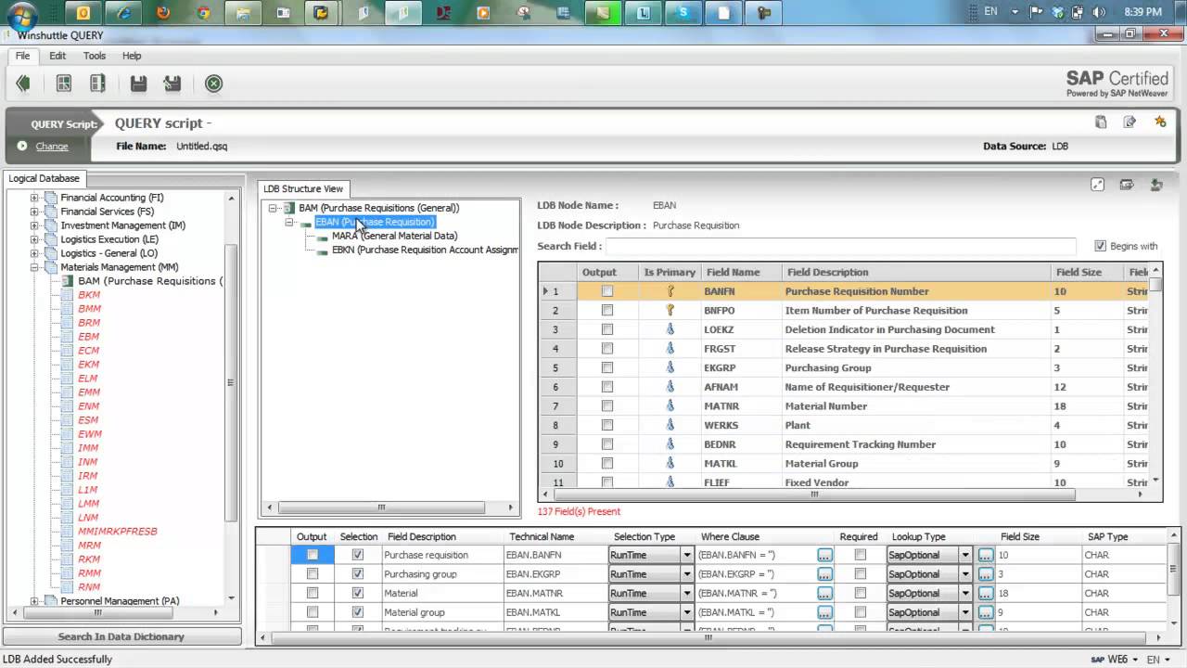Open Selection Type dropdown for Material group
Image resolution: width=1187 pixels, height=668 pixels.
[x=687, y=612]
